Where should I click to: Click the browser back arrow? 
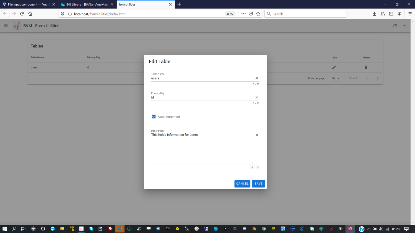point(5,14)
